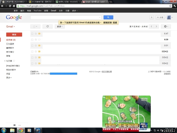Open Windows Start orb
This screenshot has height=133, width=177.
point(4,130)
